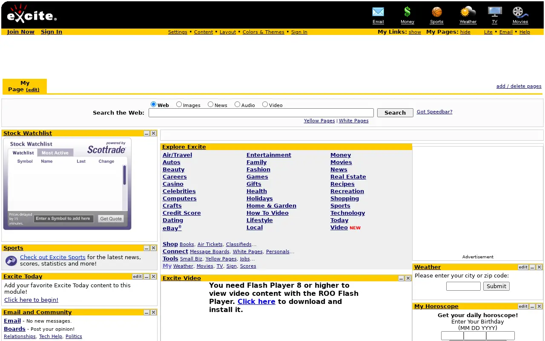Close the Excite Video module
Screen dimensions: 545x341
pos(408,278)
